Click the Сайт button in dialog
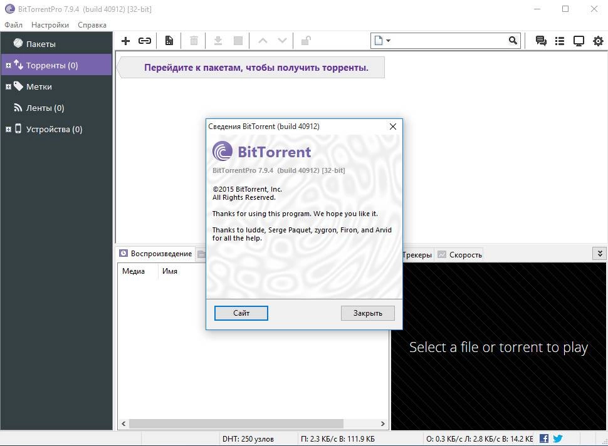This screenshot has height=446, width=608. 241,313
